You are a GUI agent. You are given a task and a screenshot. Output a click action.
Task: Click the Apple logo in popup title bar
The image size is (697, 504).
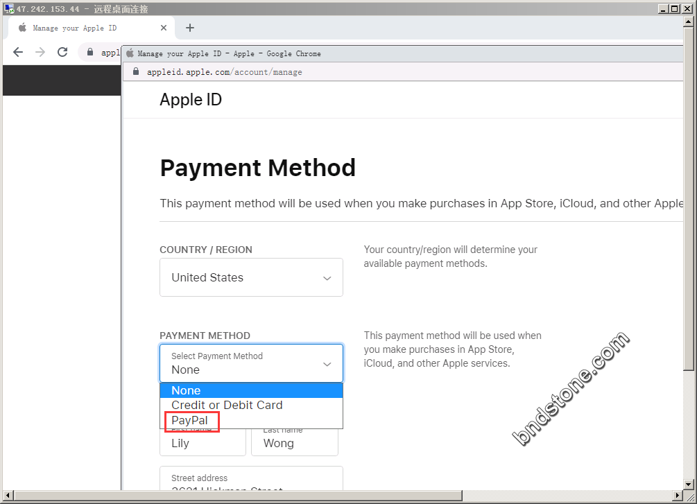130,53
